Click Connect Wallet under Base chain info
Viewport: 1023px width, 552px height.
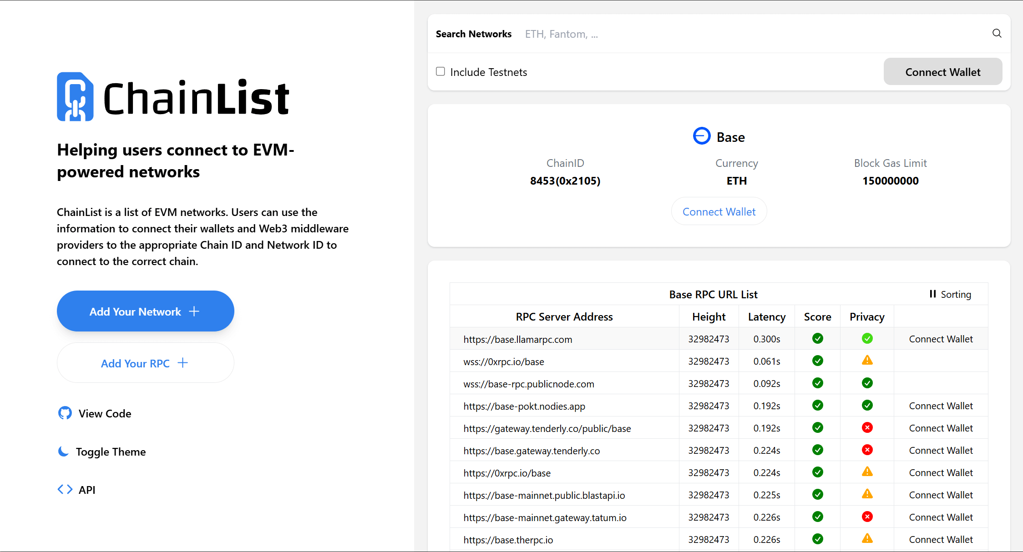[x=719, y=211]
